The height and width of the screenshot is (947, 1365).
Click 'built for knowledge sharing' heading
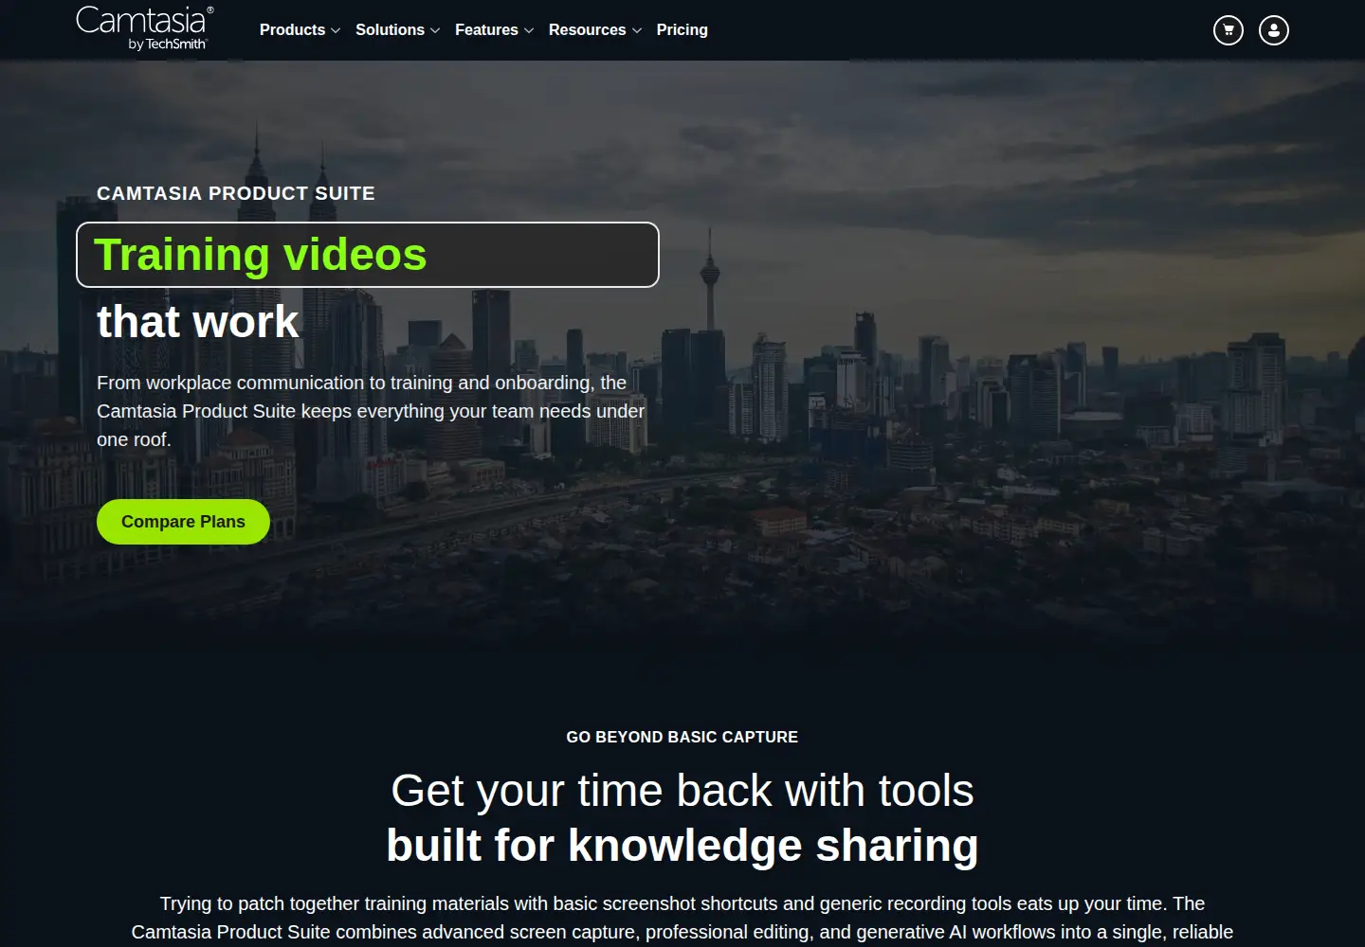[682, 846]
